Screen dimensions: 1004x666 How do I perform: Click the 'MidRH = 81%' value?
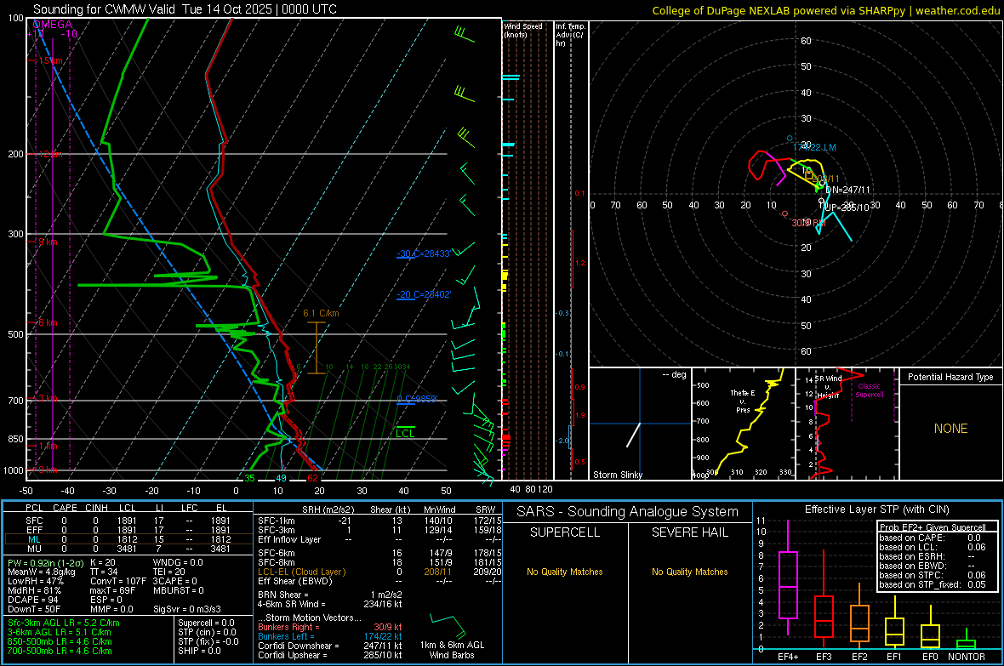(34, 590)
